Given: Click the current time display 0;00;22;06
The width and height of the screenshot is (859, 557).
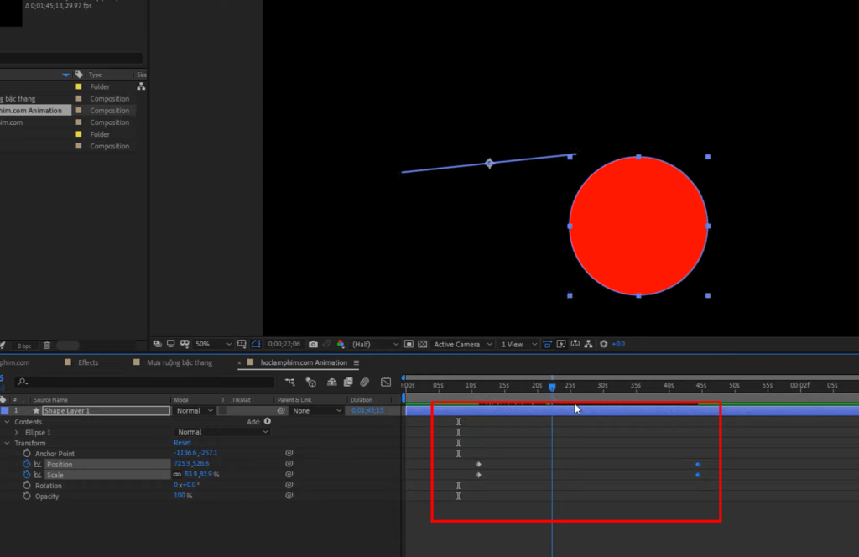Looking at the screenshot, I should 285,344.
